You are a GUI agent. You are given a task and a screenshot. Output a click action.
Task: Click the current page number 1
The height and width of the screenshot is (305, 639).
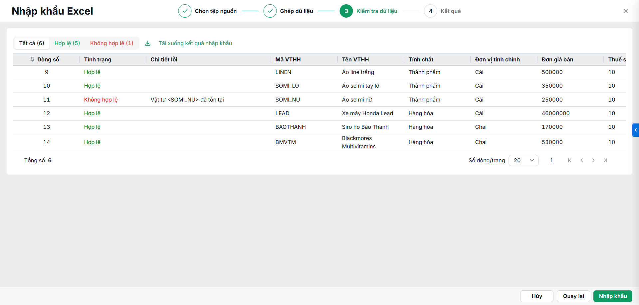[551, 160]
